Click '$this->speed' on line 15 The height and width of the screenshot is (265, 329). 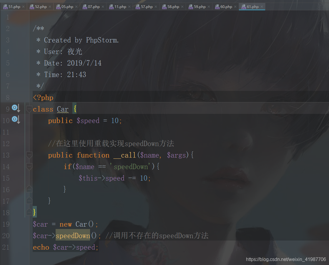coord(102,178)
